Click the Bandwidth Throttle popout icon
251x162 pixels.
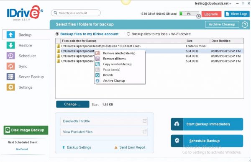tap(145, 121)
